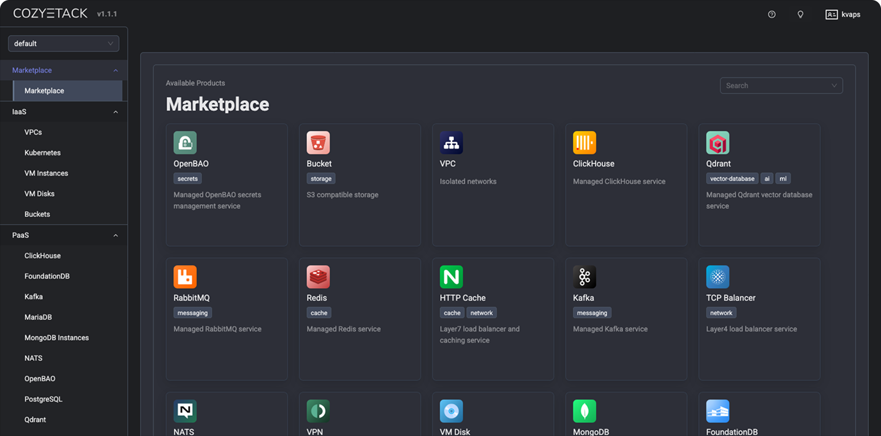
Task: Click the storage tag on Bucket
Action: point(321,178)
